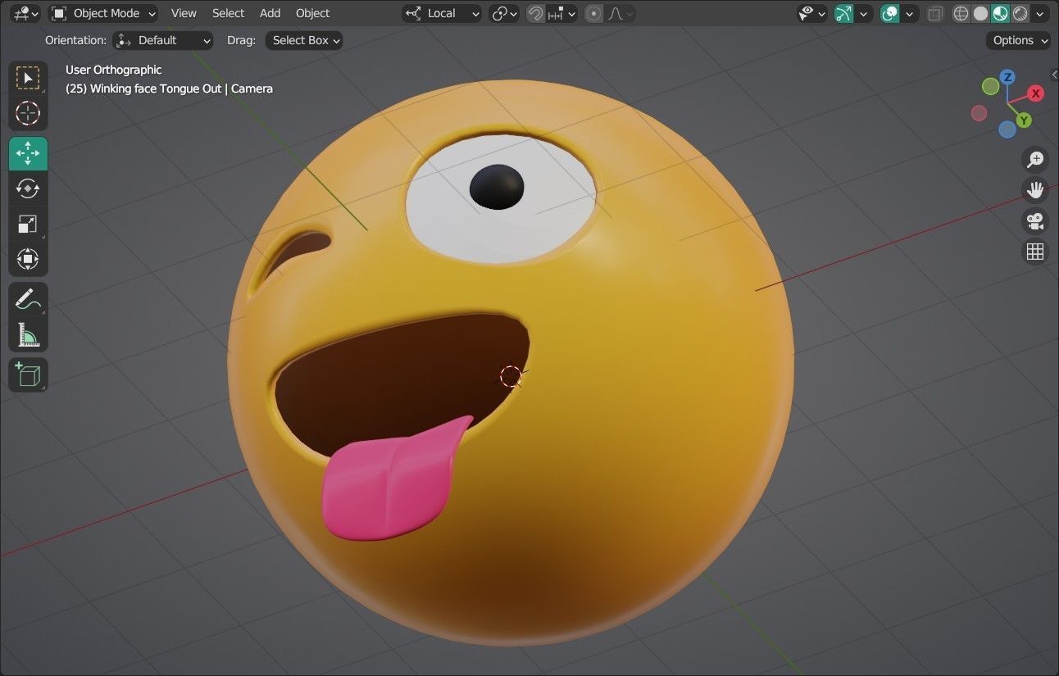Click the Pan hand navigation icon
The image size is (1059, 676).
pyautogui.click(x=1035, y=190)
